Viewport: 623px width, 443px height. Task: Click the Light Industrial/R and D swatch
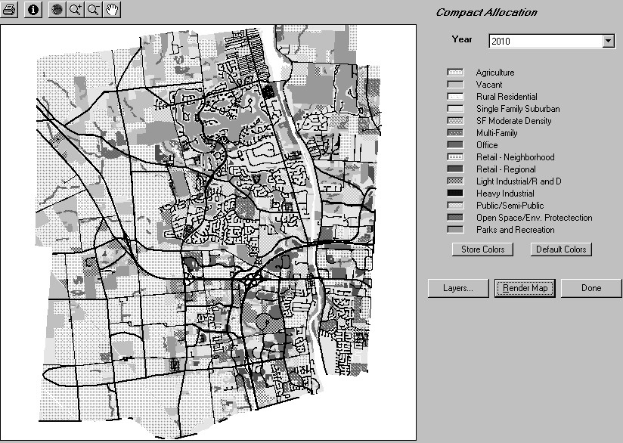coord(455,181)
